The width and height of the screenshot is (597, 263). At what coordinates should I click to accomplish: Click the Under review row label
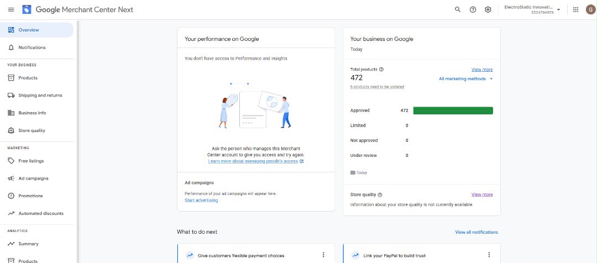click(x=364, y=156)
